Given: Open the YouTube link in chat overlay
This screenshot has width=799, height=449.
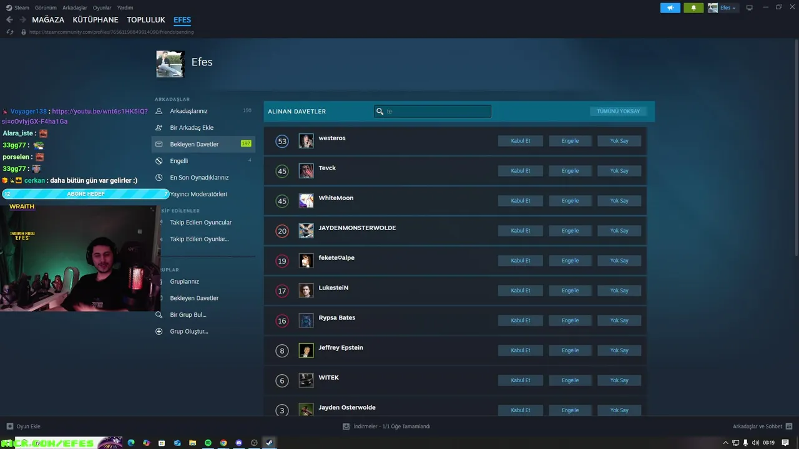Looking at the screenshot, I should pos(75,116).
